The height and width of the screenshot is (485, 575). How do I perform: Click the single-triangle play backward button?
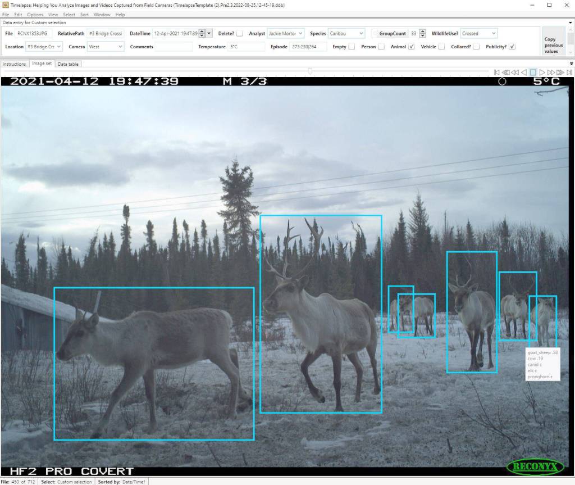pyautogui.click(x=523, y=72)
